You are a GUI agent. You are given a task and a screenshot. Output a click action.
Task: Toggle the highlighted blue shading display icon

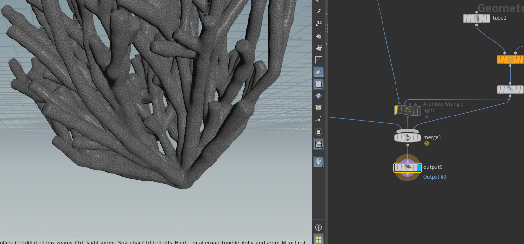click(319, 72)
